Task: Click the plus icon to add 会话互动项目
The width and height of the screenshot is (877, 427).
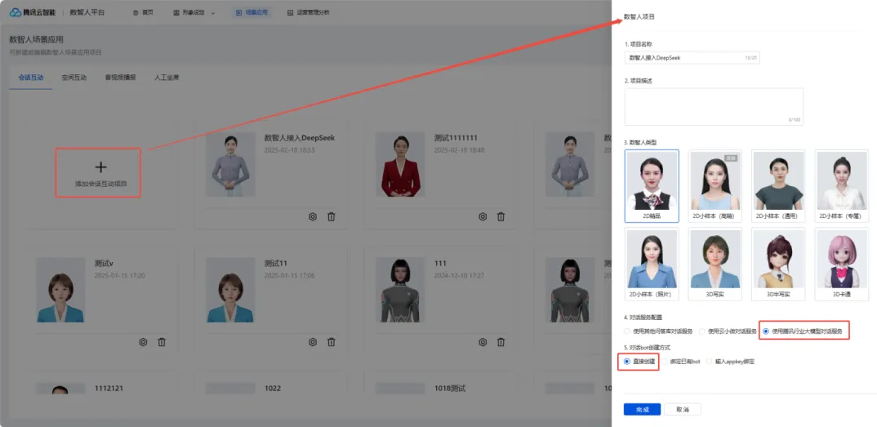Action: [x=100, y=167]
